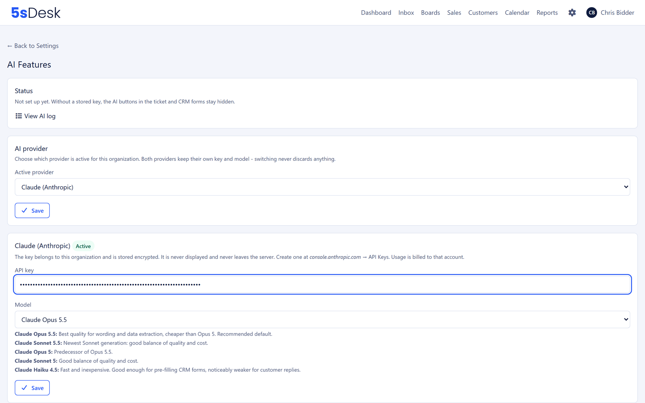Click the Active badge next to Claude (Anthropic)
Image resolution: width=645 pixels, height=403 pixels.
point(83,246)
